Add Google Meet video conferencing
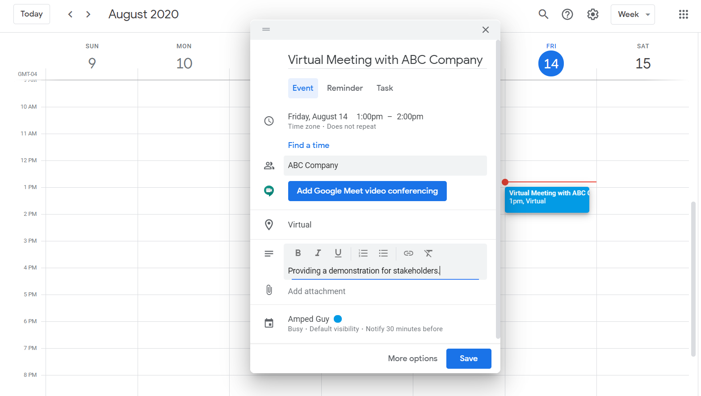Screen dimensions: 701x396 (367, 191)
